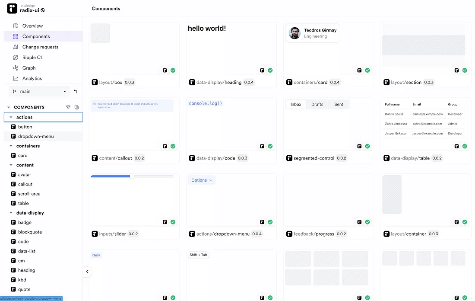Click the slider handle in inputs/slider preview
The width and height of the screenshot is (475, 301).
click(x=132, y=176)
